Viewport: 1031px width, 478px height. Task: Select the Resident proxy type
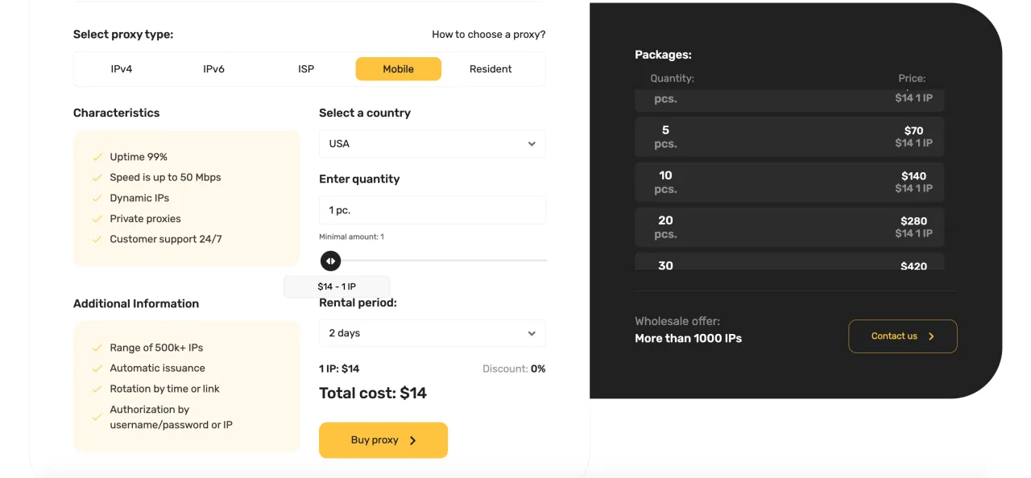(x=491, y=69)
